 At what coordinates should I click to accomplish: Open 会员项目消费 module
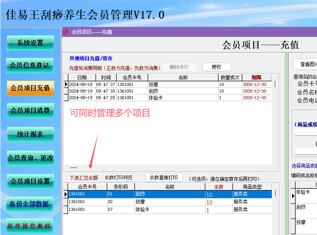point(30,110)
